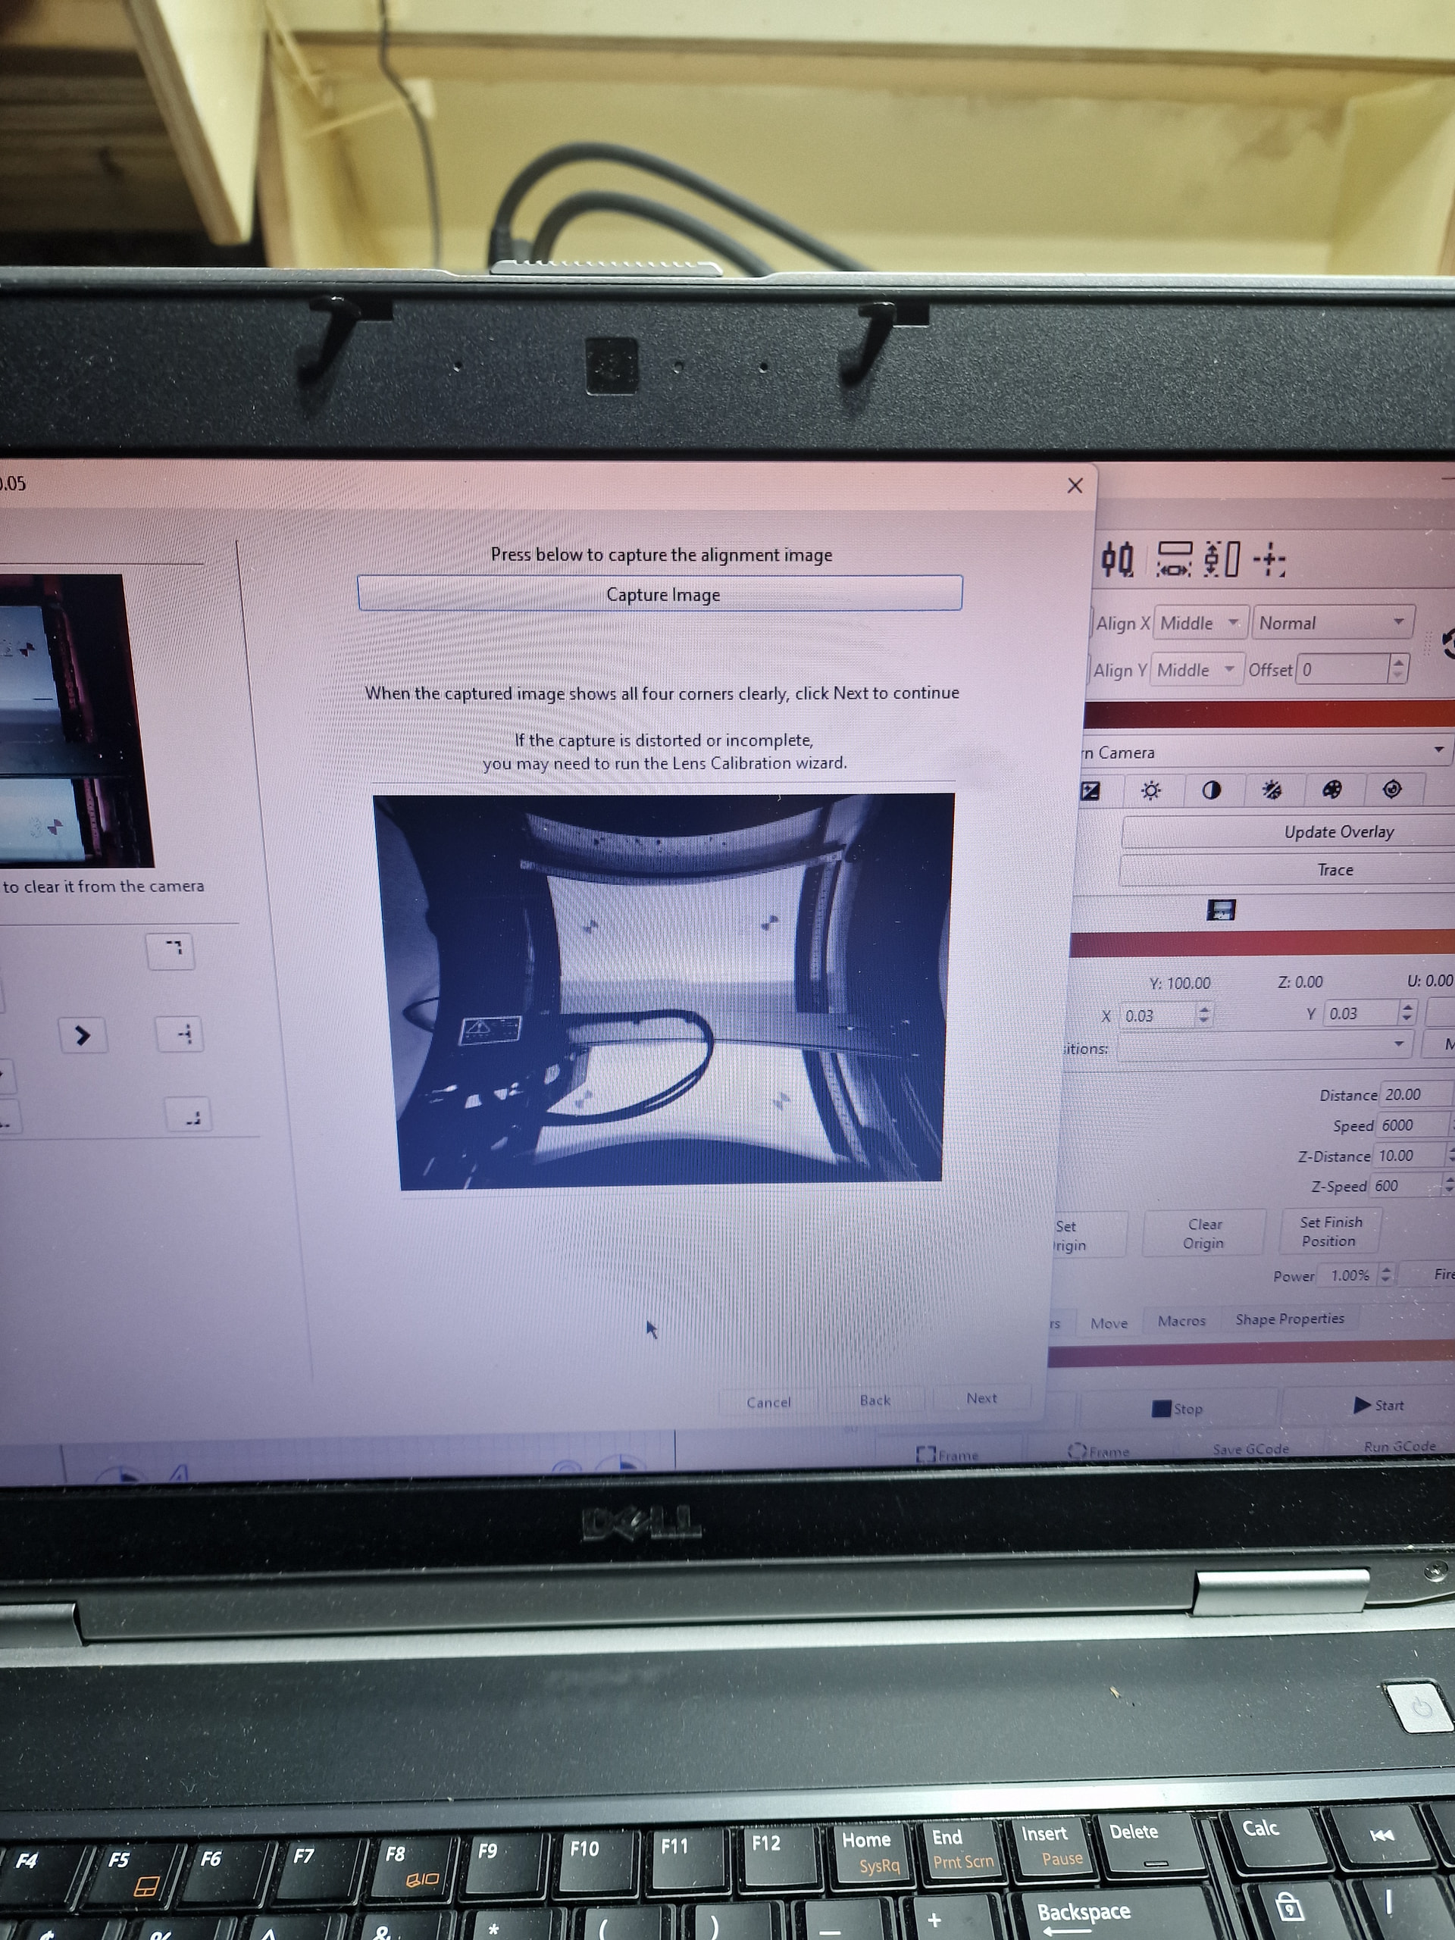This screenshot has width=1455, height=1940.
Task: Click the move to page center icon
Action: [1269, 559]
